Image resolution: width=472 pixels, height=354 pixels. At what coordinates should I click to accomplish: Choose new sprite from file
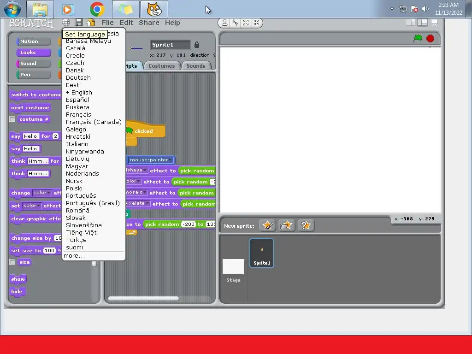coord(286,225)
